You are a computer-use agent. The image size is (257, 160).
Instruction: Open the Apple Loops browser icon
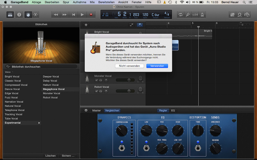[240, 15]
